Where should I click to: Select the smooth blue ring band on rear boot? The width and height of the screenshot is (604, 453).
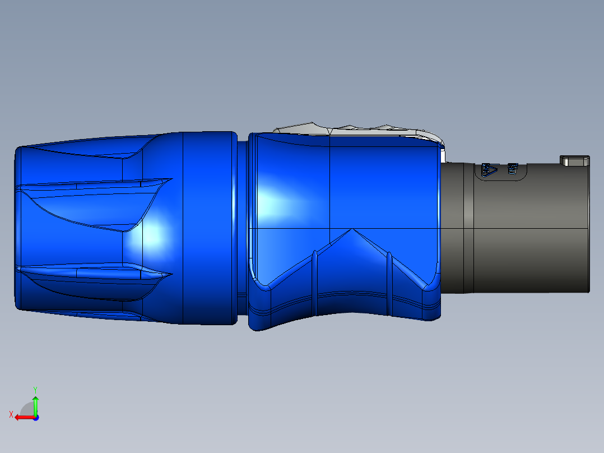click(x=209, y=228)
